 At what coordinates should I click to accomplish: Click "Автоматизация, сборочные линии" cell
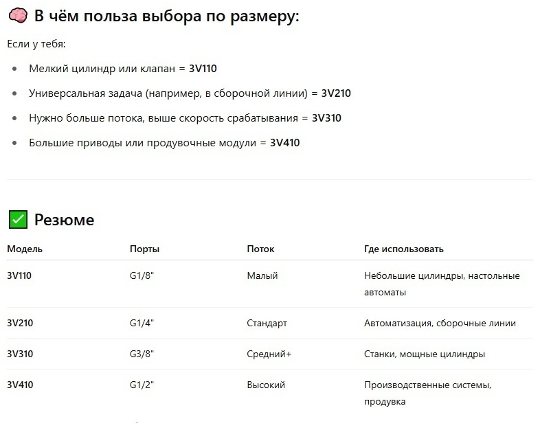coord(440,324)
